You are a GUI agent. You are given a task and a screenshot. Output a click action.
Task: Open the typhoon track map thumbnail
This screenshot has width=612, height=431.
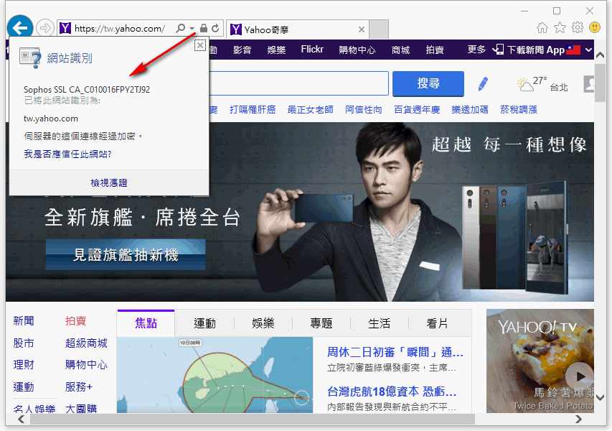(x=215, y=375)
